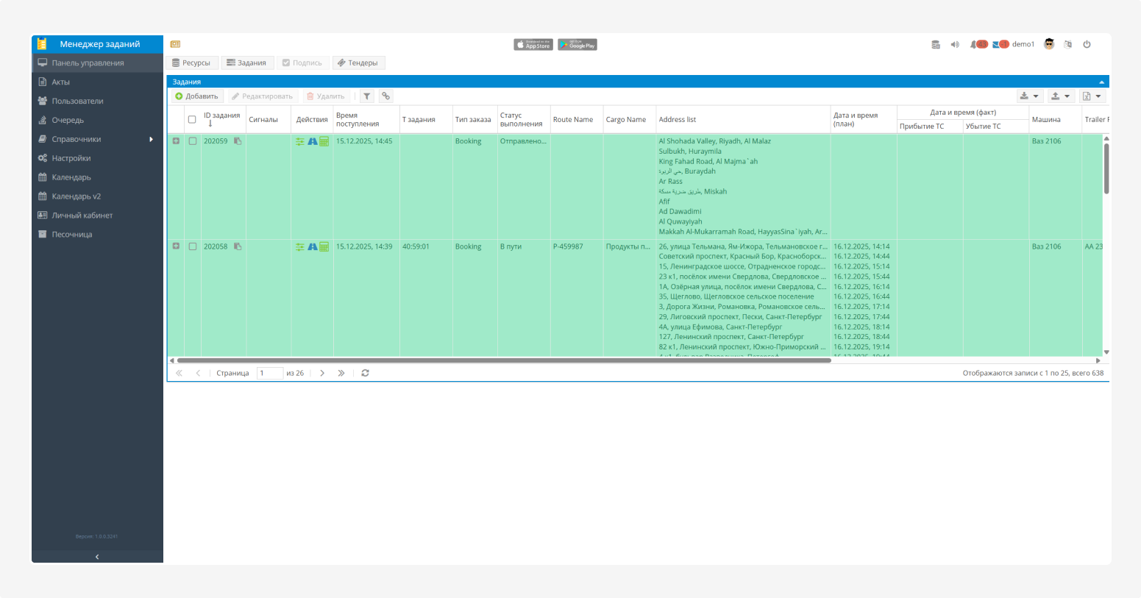
Task: Click the filter funnel icon in tasks toolbar
Action: [x=366, y=96]
